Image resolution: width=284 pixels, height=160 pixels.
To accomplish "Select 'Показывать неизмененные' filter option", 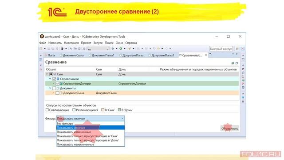I will coord(91,144).
